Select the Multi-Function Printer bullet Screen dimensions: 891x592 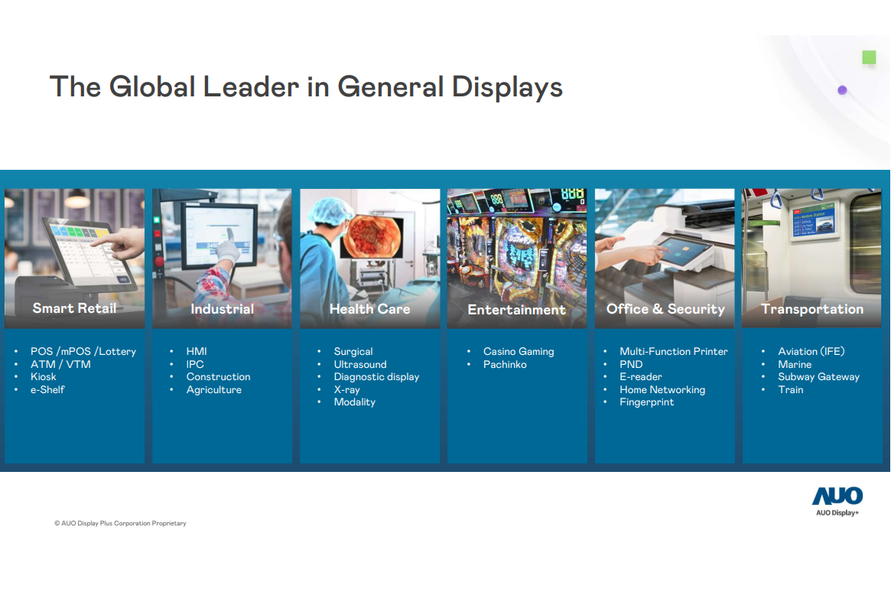point(674,351)
